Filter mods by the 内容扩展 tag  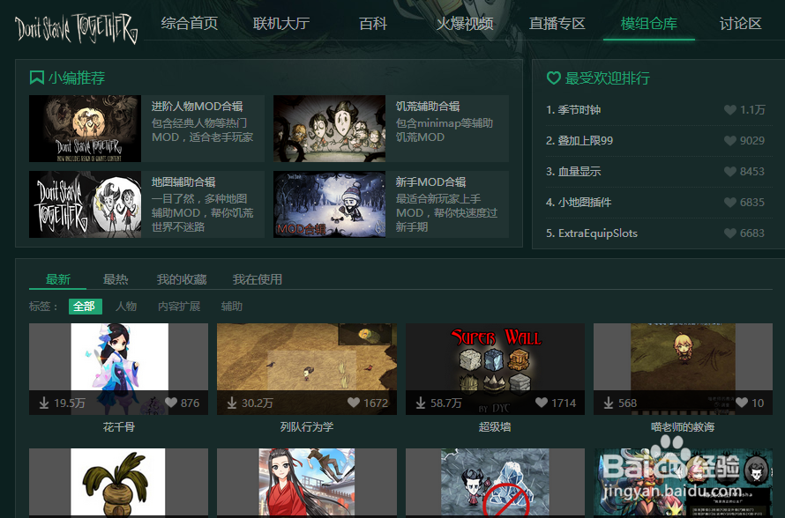(x=179, y=307)
